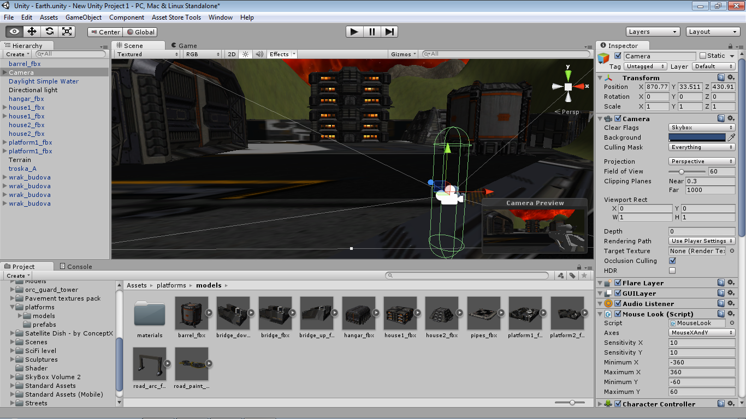Expand the Camera hierarchy item
The image size is (746, 419).
click(x=4, y=73)
